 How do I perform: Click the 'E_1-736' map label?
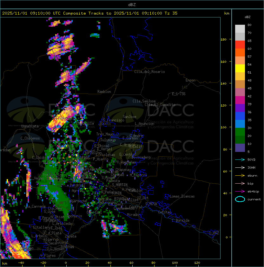[179, 94]
